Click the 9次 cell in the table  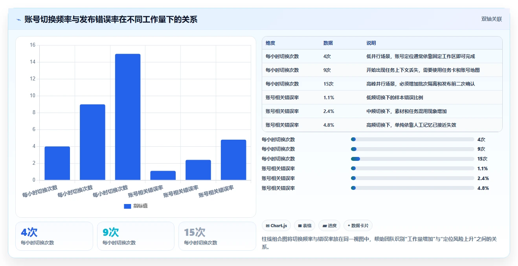(x=327, y=70)
